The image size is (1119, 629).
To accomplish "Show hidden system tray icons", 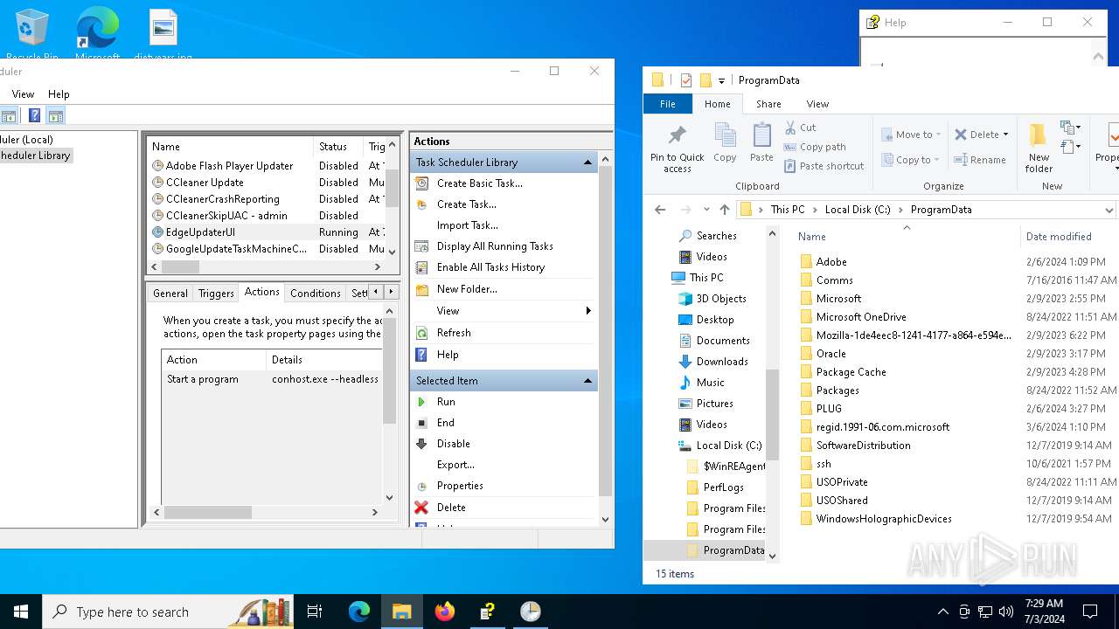I will (942, 612).
